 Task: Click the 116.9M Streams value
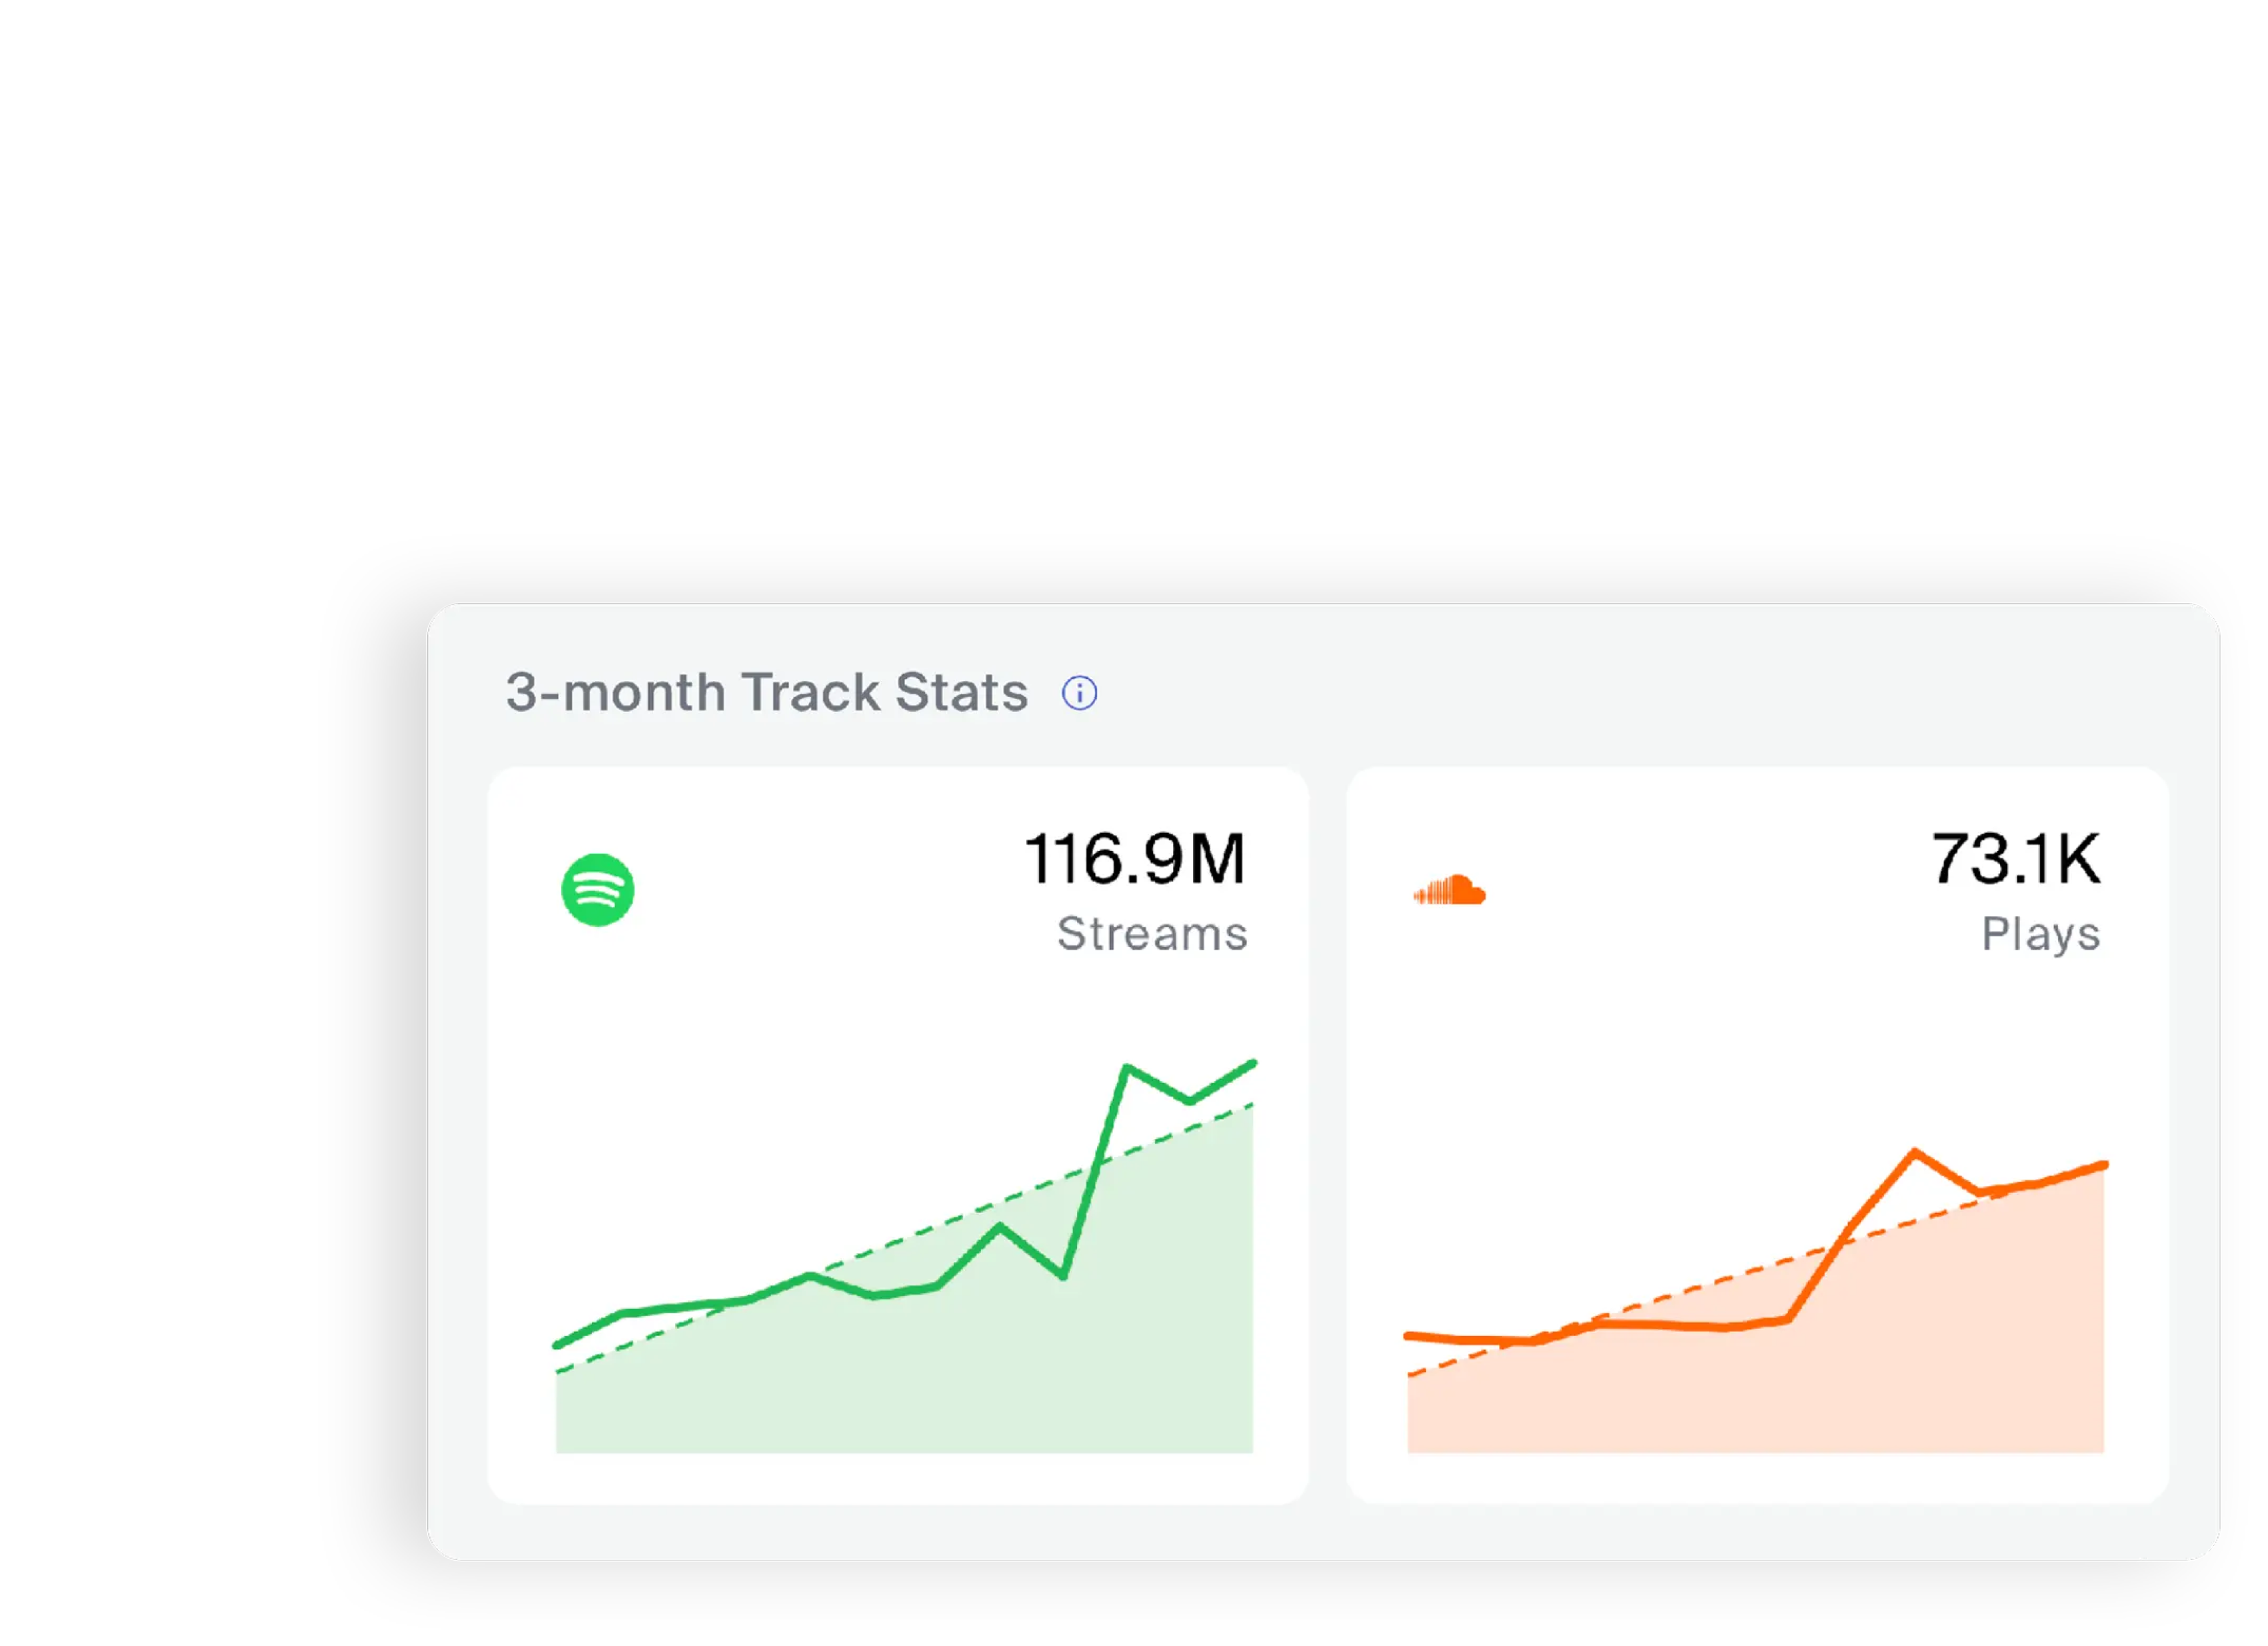(x=1135, y=858)
